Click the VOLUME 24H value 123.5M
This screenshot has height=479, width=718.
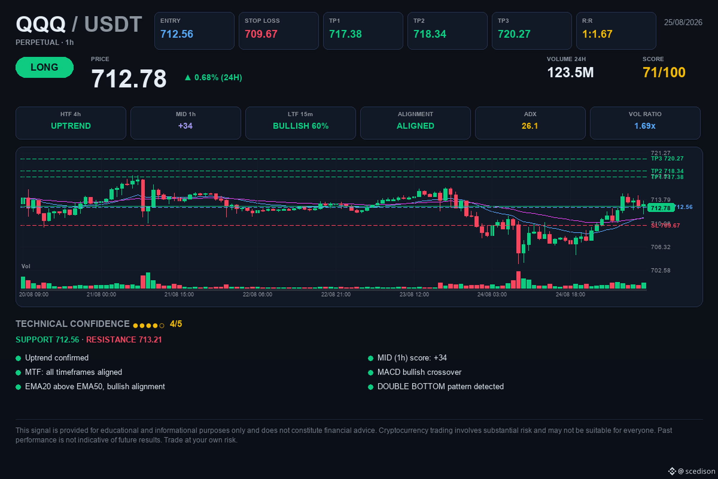point(570,73)
